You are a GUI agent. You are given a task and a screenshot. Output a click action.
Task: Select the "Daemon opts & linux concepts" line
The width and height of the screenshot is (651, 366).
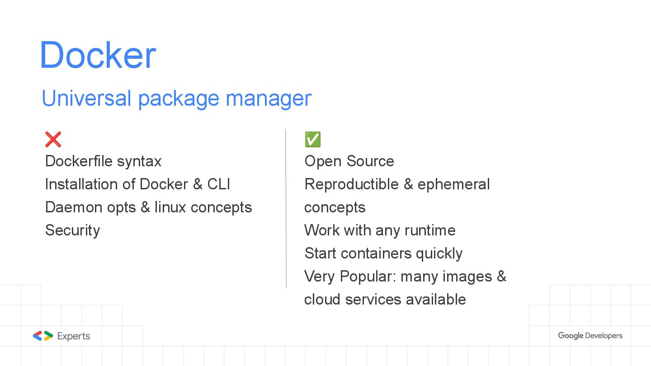(x=148, y=207)
